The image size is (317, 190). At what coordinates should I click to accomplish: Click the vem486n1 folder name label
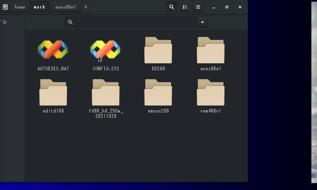(211, 111)
